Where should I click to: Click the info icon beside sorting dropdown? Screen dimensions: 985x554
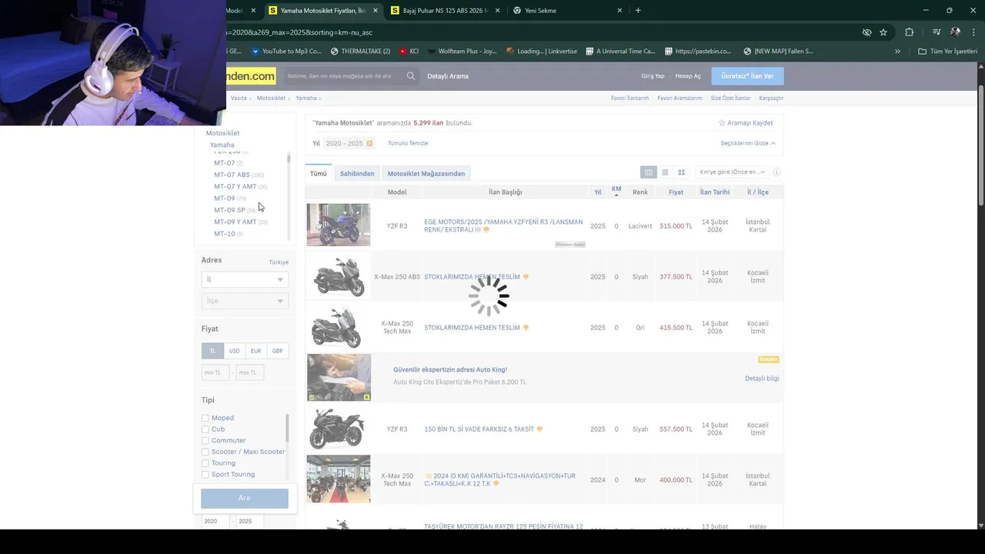(776, 172)
